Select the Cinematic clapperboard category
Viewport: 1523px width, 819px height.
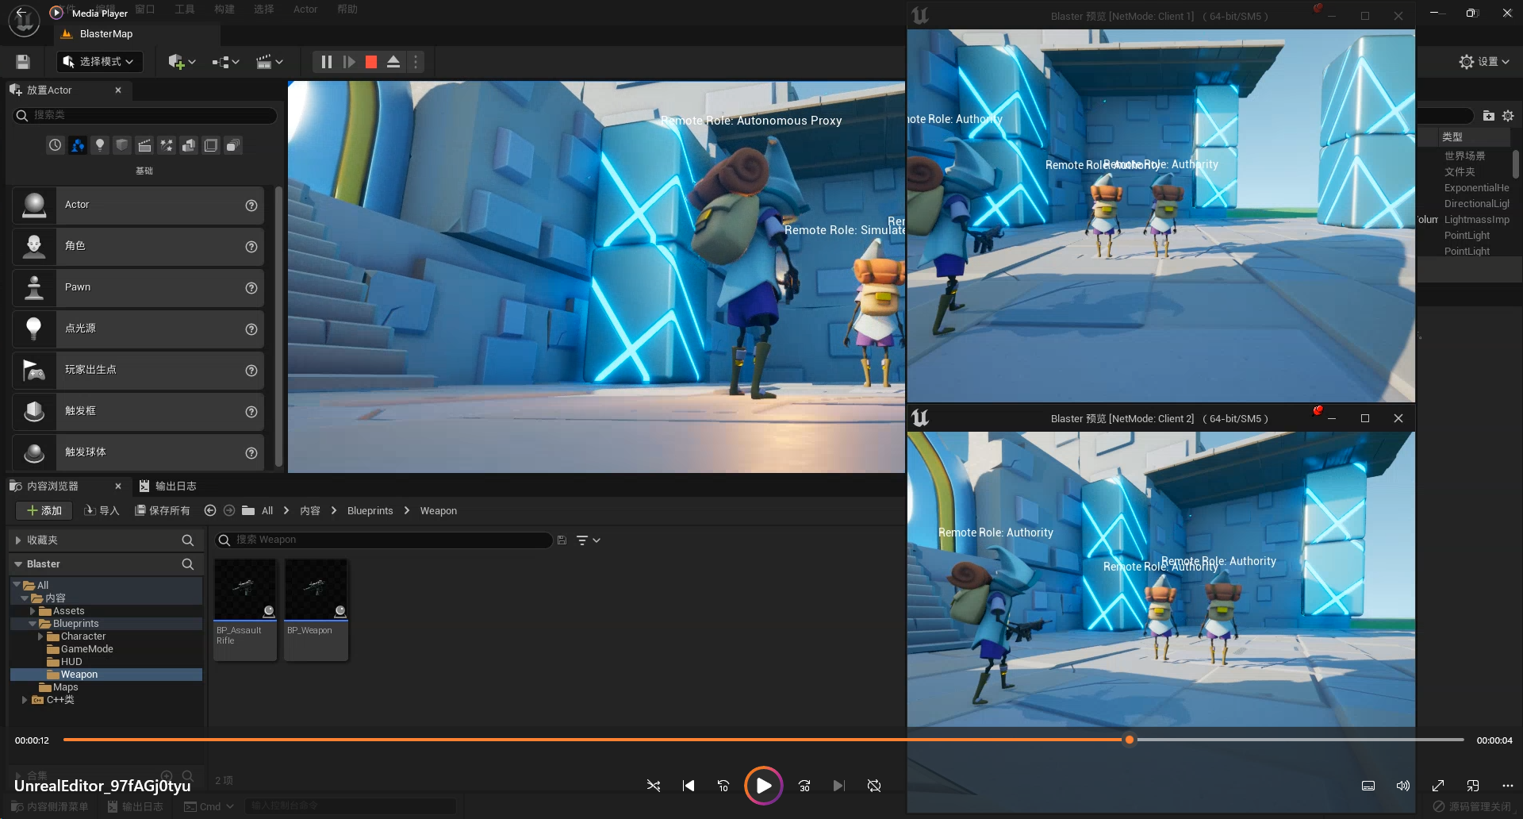[144, 145]
